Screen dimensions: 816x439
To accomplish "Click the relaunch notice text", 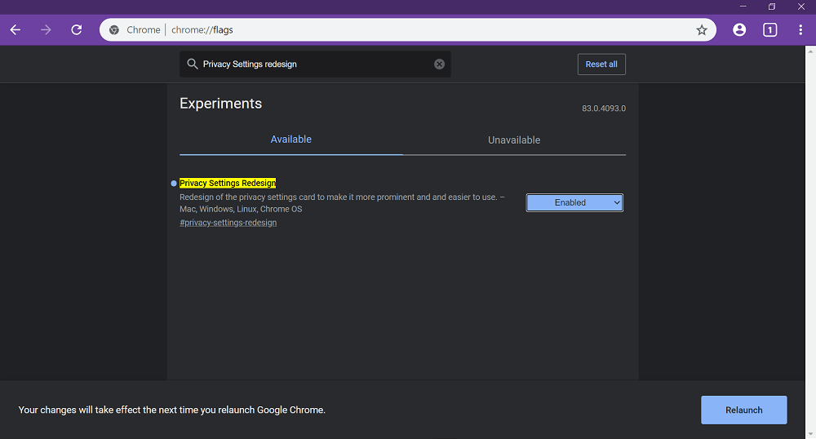I will point(171,410).
